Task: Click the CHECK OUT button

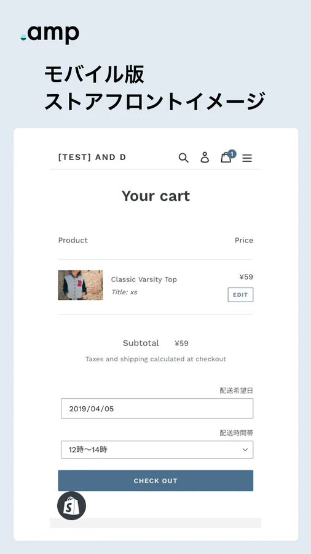Action: click(155, 481)
